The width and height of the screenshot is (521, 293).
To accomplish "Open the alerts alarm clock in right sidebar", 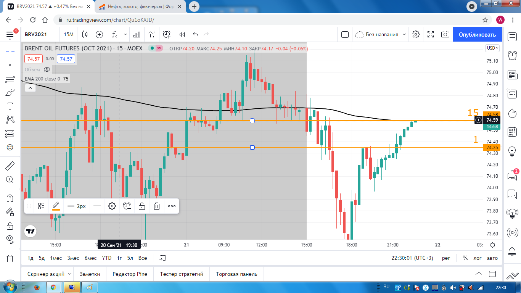I will click(x=512, y=55).
